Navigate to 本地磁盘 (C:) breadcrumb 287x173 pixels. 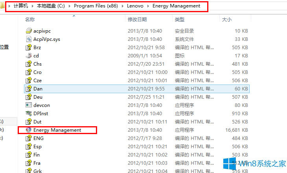51,6
